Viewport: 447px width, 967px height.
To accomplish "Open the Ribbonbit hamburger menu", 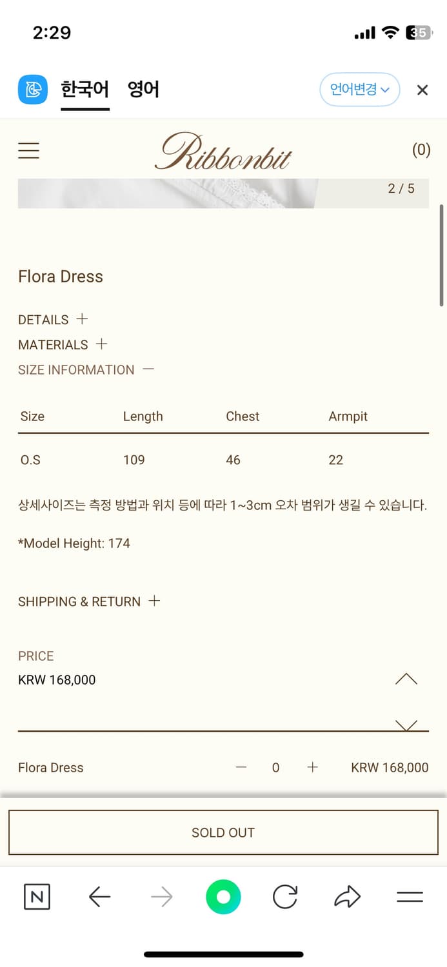I will 28,151.
